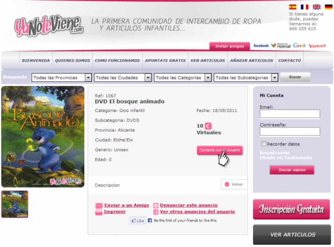The width and height of the screenshot is (334, 247).
Task: Click the Genero: Unisex text
Action: tap(111, 150)
